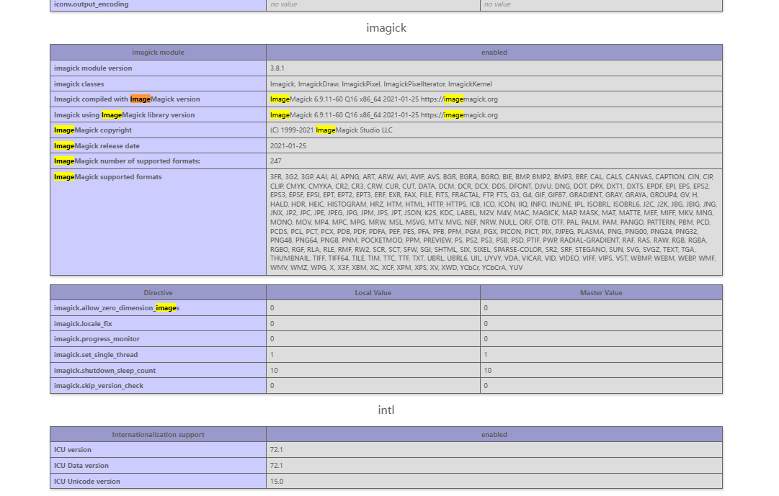Click the 'imagick.shutdown_sleep_count' directive
Image resolution: width=779 pixels, height=496 pixels.
[104, 371]
